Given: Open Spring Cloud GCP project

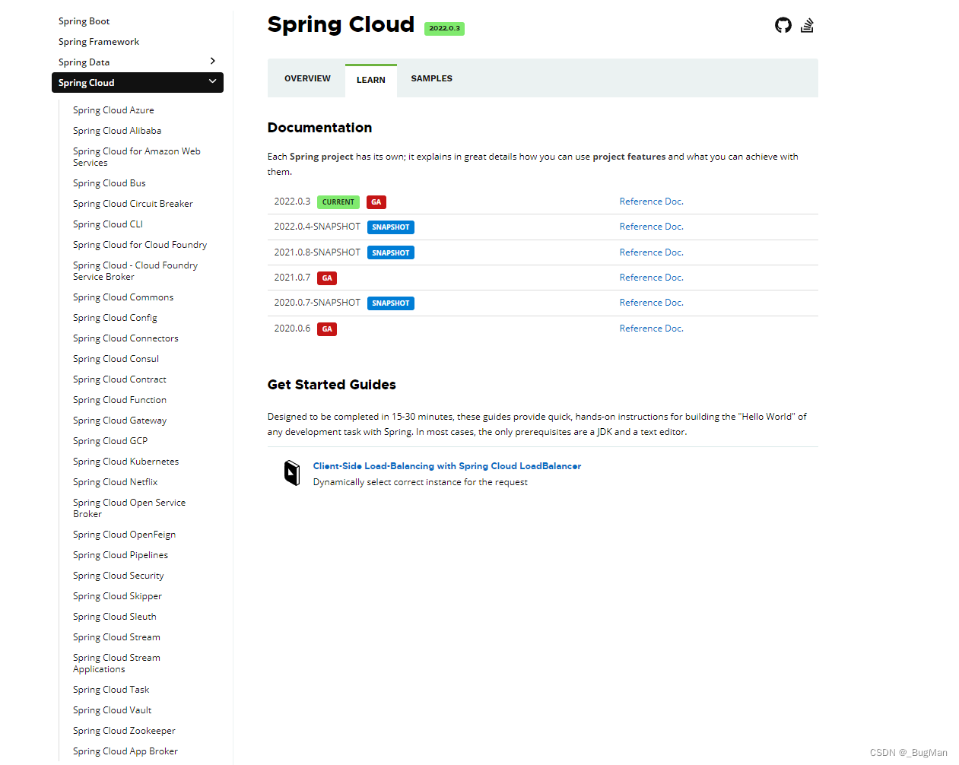Looking at the screenshot, I should tap(110, 441).
